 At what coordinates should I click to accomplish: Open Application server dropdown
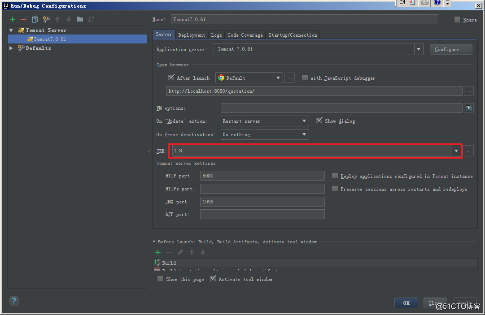click(x=419, y=49)
